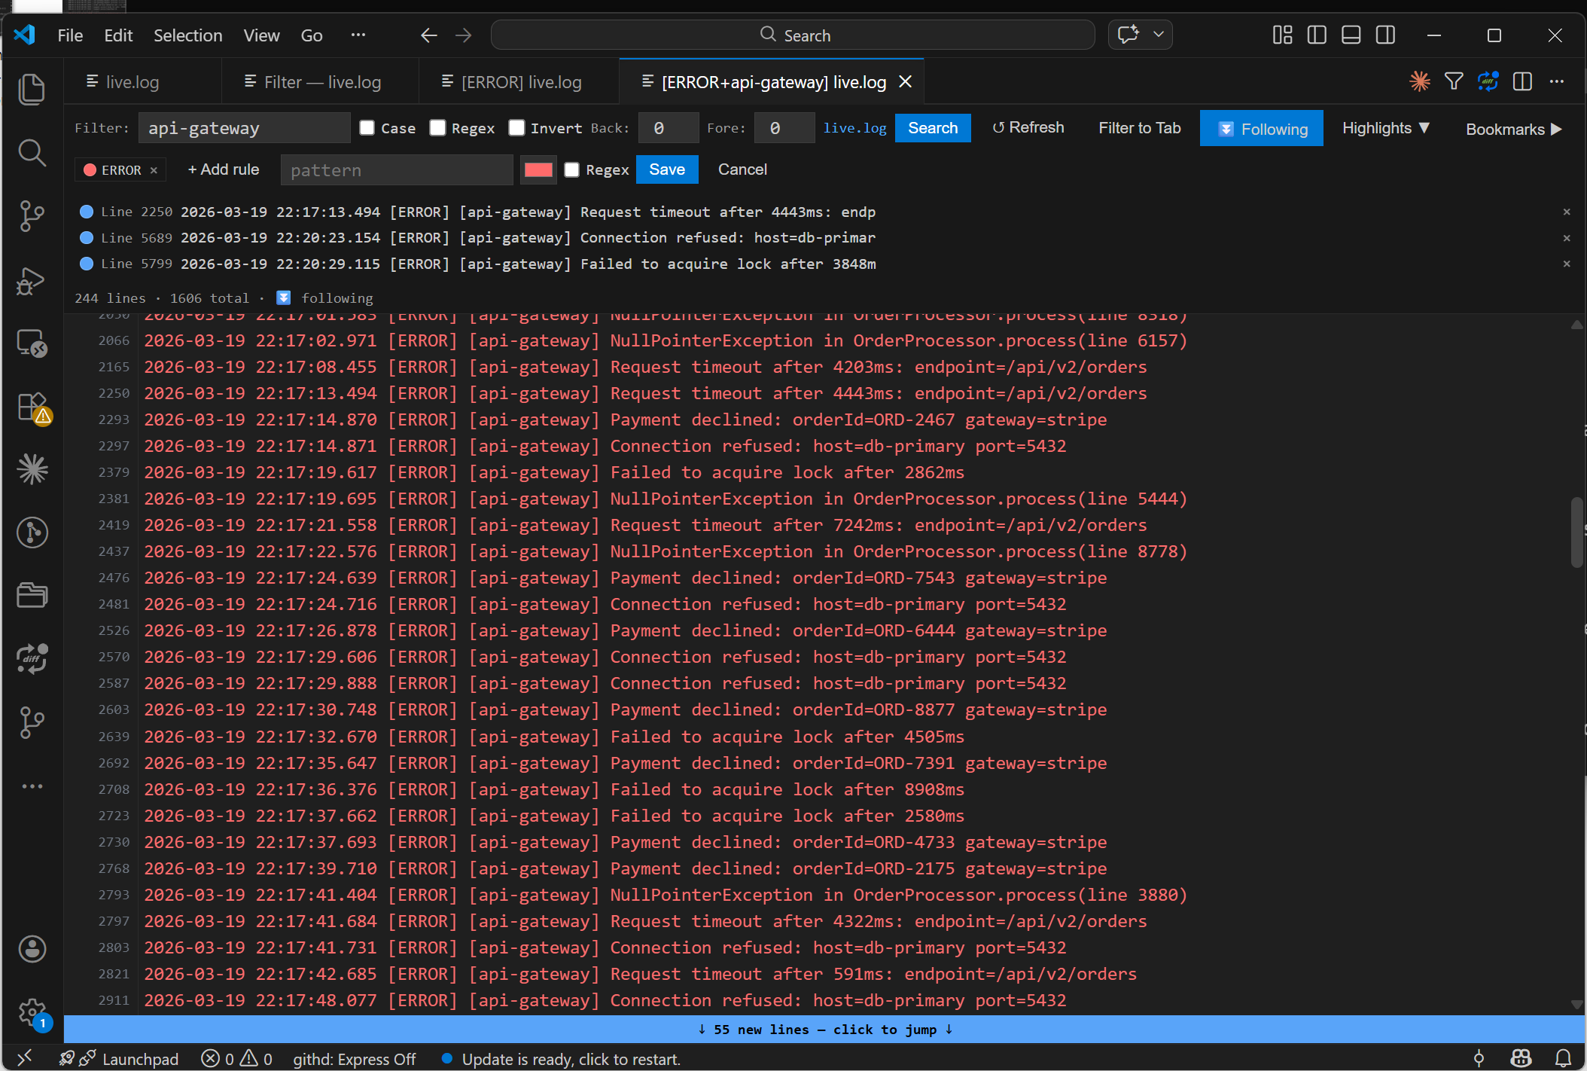1587x1071 pixels.
Task: Show additional activity bar views ellipsis
Action: coord(32,786)
